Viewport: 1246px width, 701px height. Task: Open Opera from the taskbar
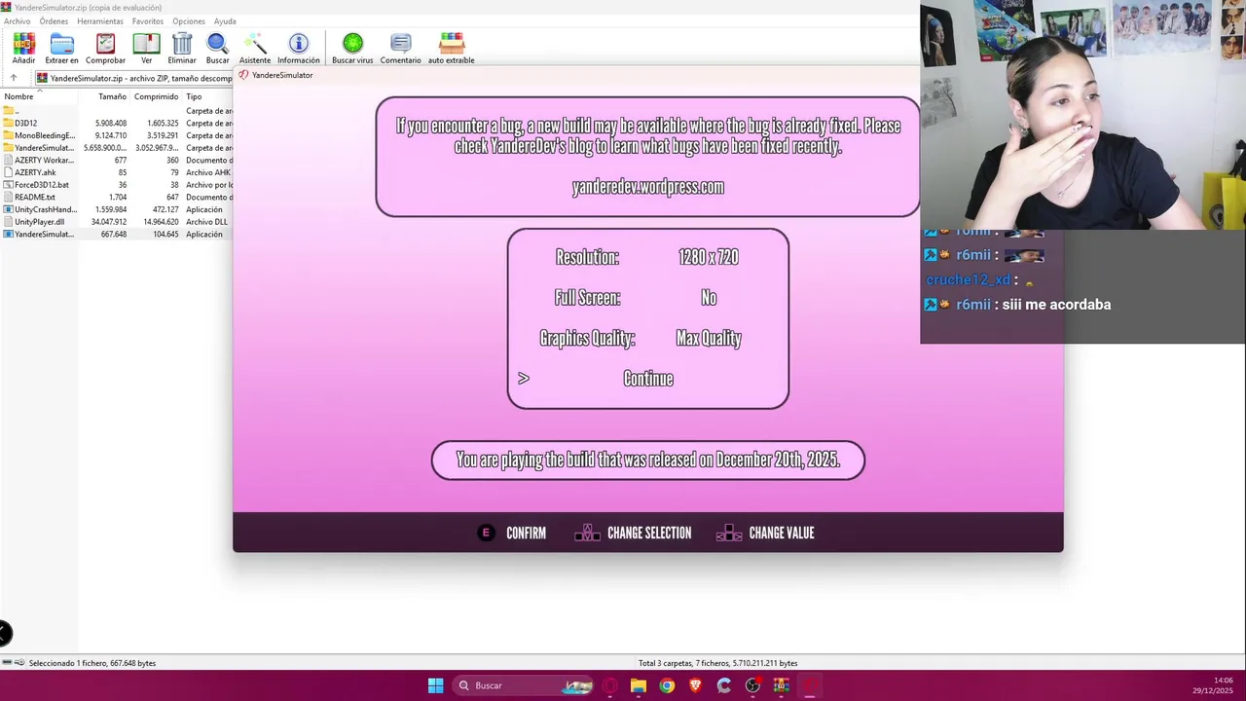(610, 685)
